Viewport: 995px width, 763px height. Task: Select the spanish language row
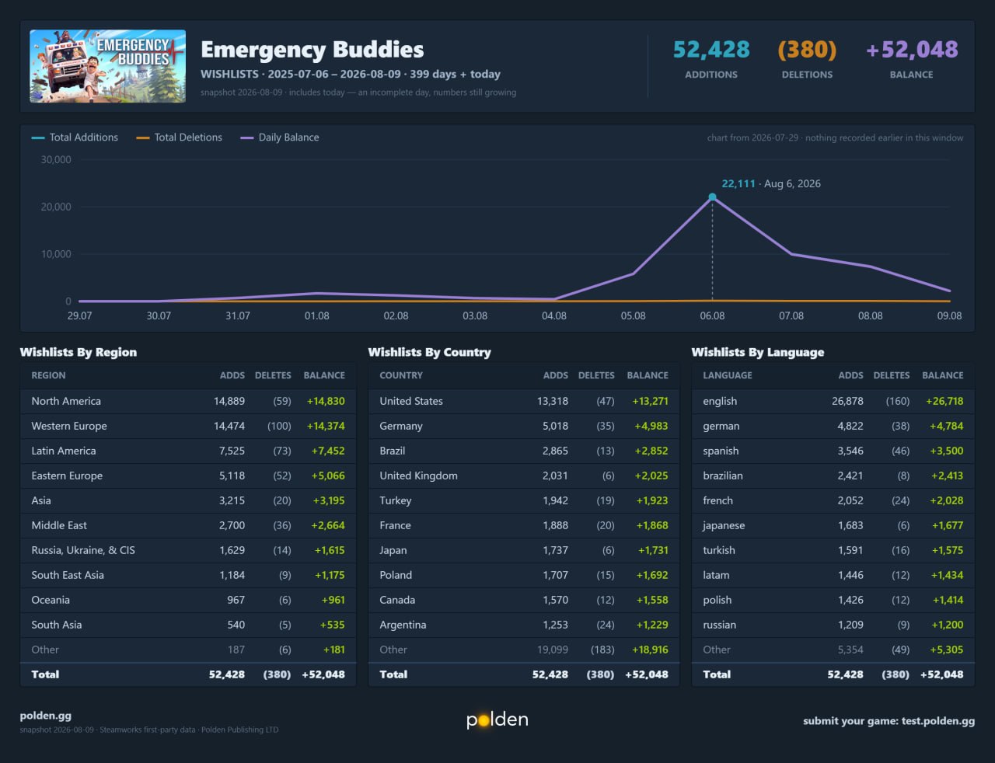click(x=833, y=451)
